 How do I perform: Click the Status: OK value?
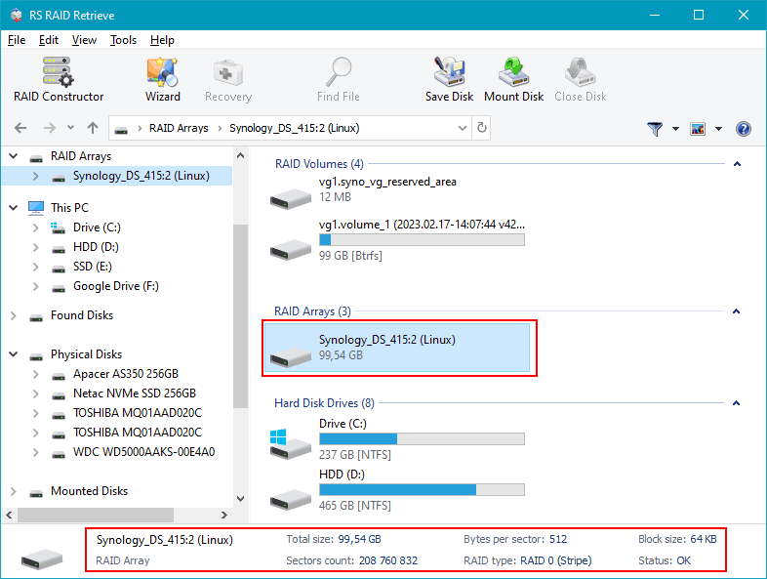click(684, 560)
